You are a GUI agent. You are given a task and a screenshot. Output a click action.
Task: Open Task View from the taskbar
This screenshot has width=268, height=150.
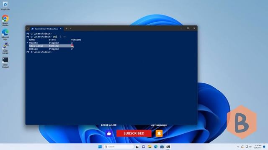coord(137,147)
